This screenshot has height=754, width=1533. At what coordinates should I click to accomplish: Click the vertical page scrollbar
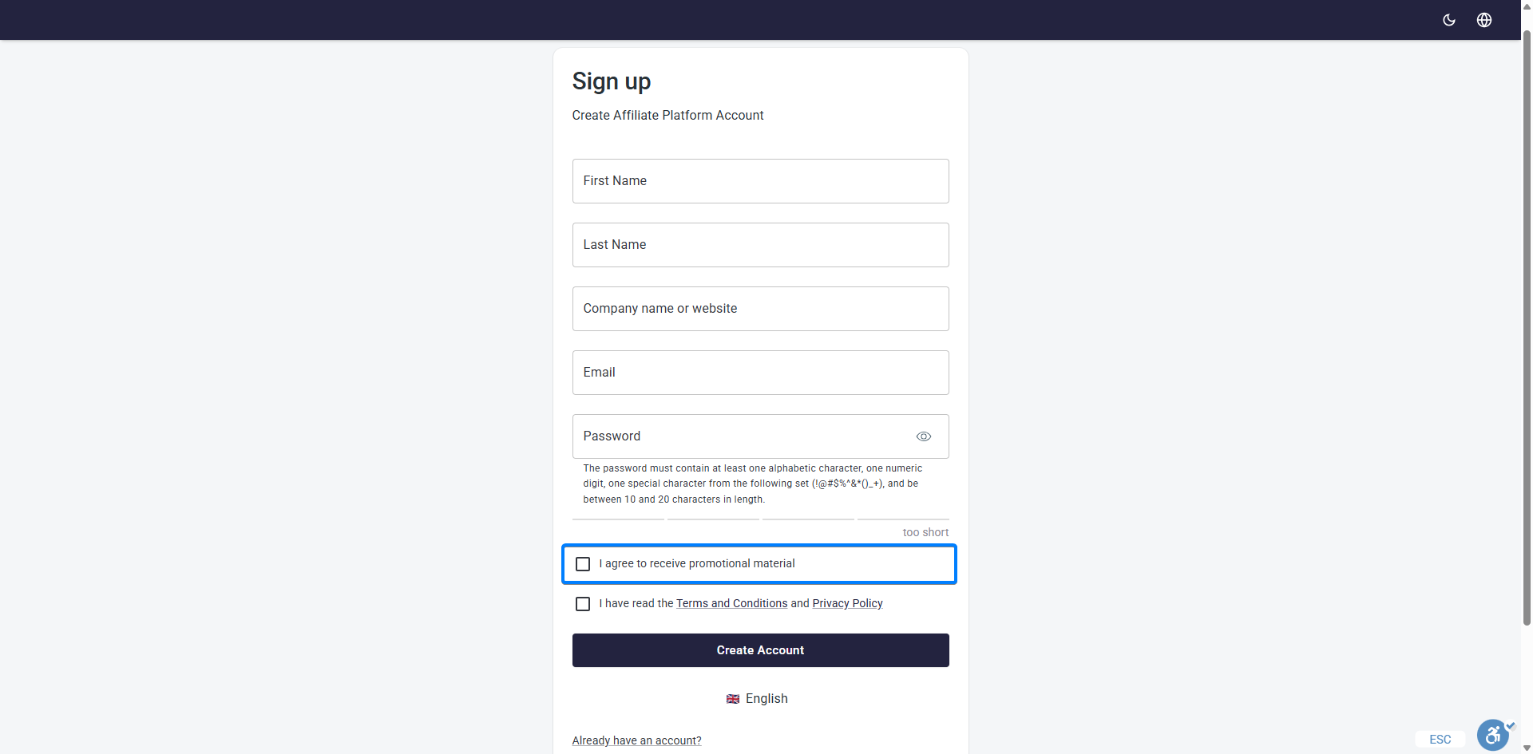pyautogui.click(x=1527, y=319)
